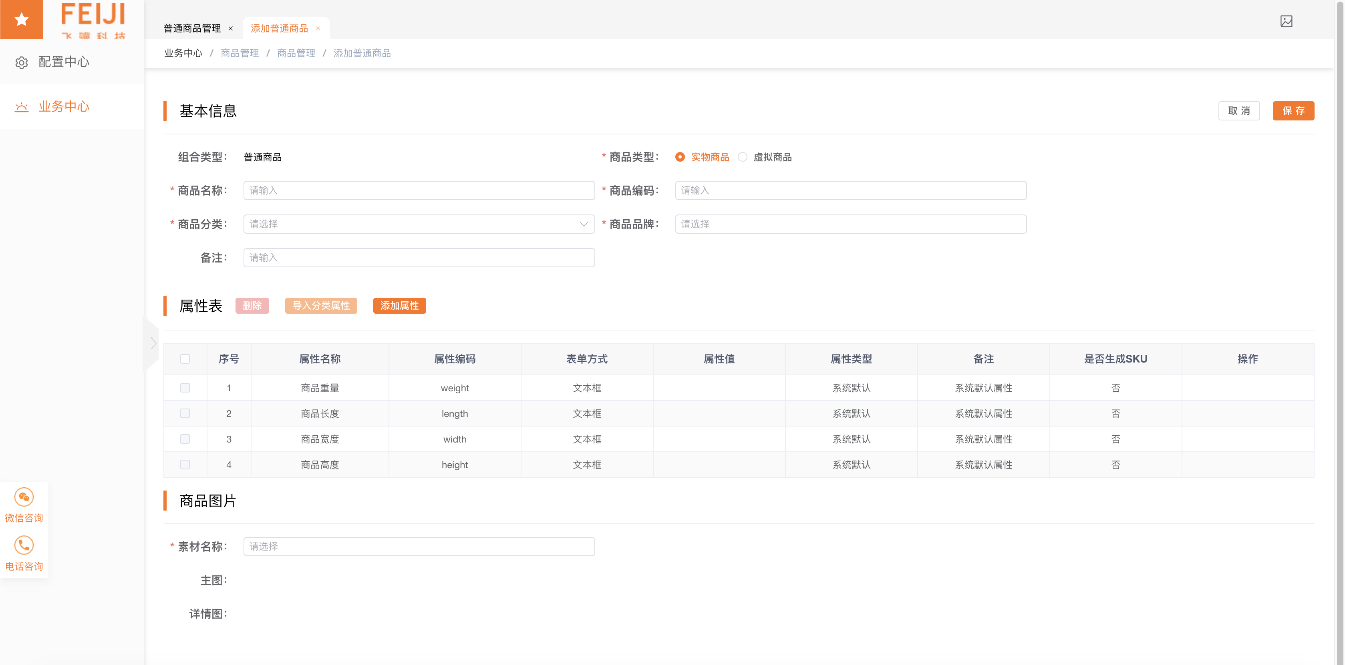Click the star icon in orange header

click(21, 19)
